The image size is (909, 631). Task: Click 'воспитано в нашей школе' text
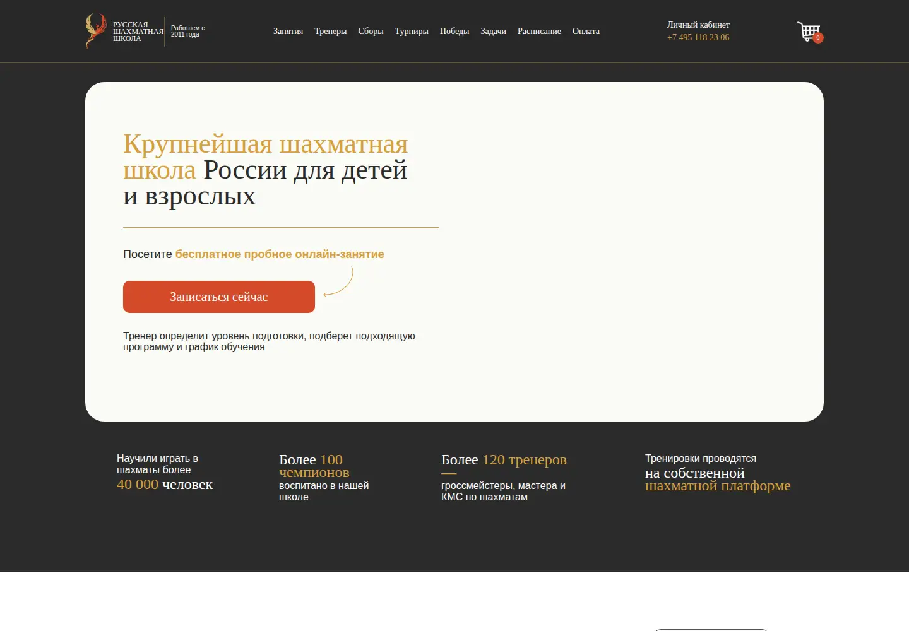point(324,492)
